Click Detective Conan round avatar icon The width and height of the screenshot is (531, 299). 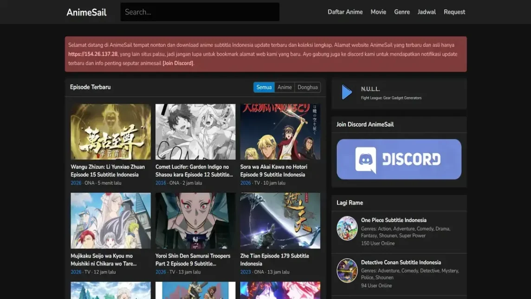point(347,271)
